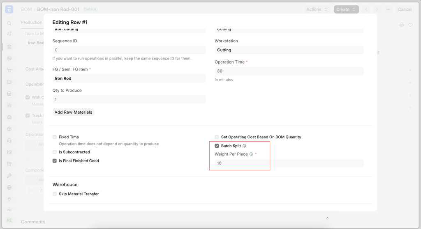Screen dimensions: 421x229
Task: Enable the Fixed Time checkbox
Action: [55, 137]
